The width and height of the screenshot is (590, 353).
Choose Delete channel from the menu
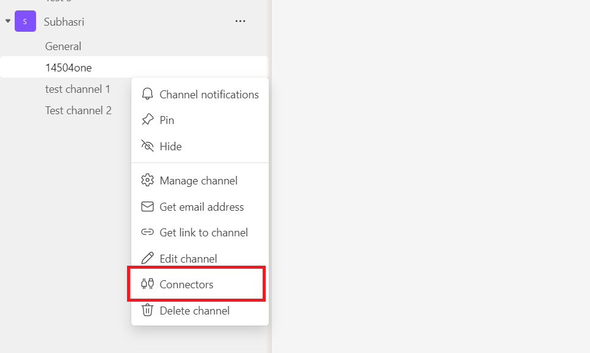coord(194,310)
